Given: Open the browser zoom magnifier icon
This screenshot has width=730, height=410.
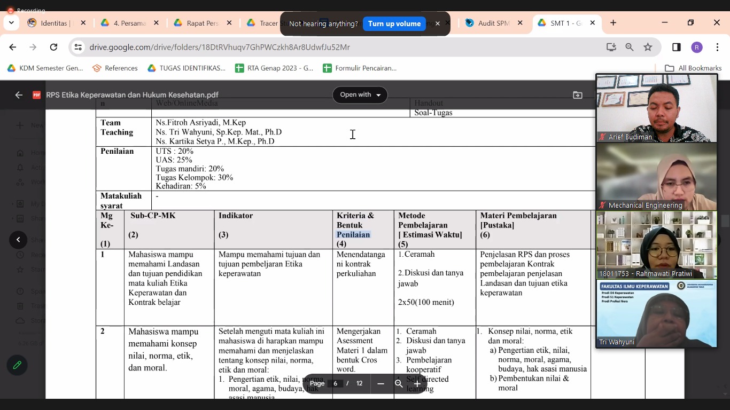Looking at the screenshot, I should (630, 47).
